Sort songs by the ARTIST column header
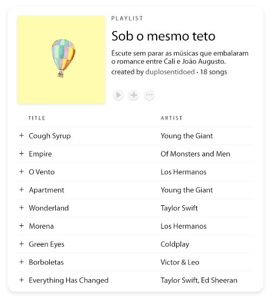 172,118
